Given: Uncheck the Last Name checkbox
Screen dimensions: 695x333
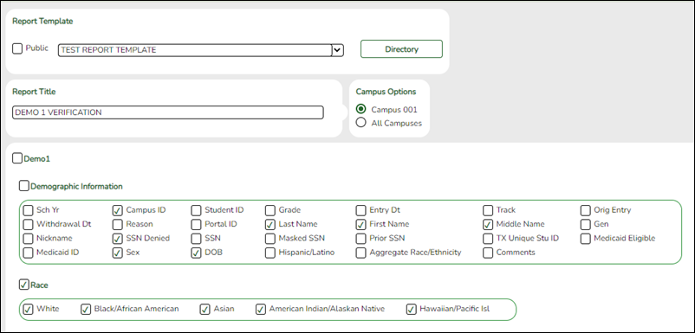Looking at the screenshot, I should [270, 224].
